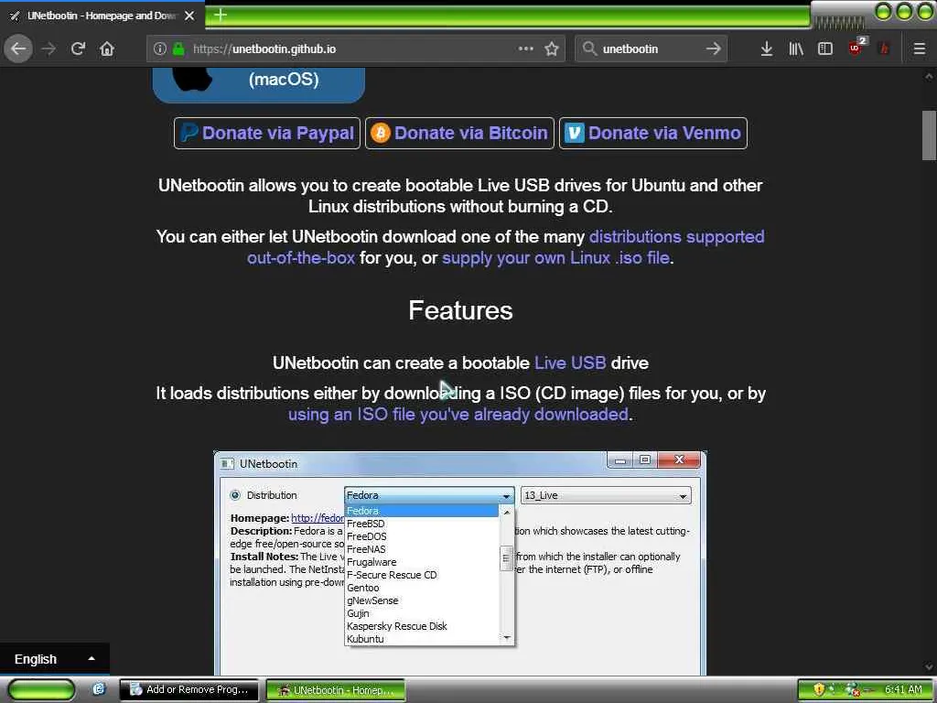Click Donate via Bitcoin button
Screen dimensions: 937x703
[x=459, y=133]
